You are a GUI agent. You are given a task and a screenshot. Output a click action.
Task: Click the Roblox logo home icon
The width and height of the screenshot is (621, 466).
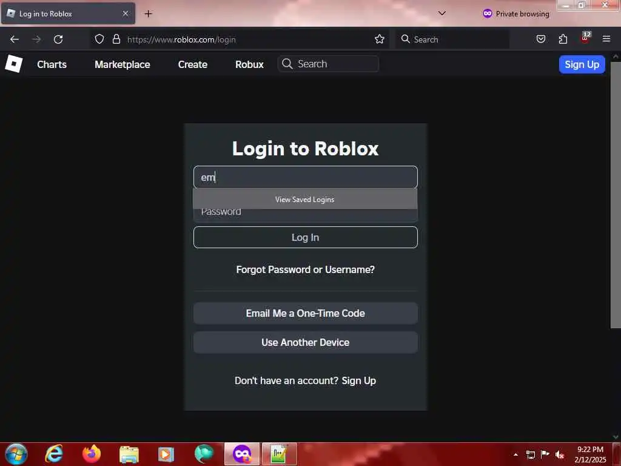(14, 64)
